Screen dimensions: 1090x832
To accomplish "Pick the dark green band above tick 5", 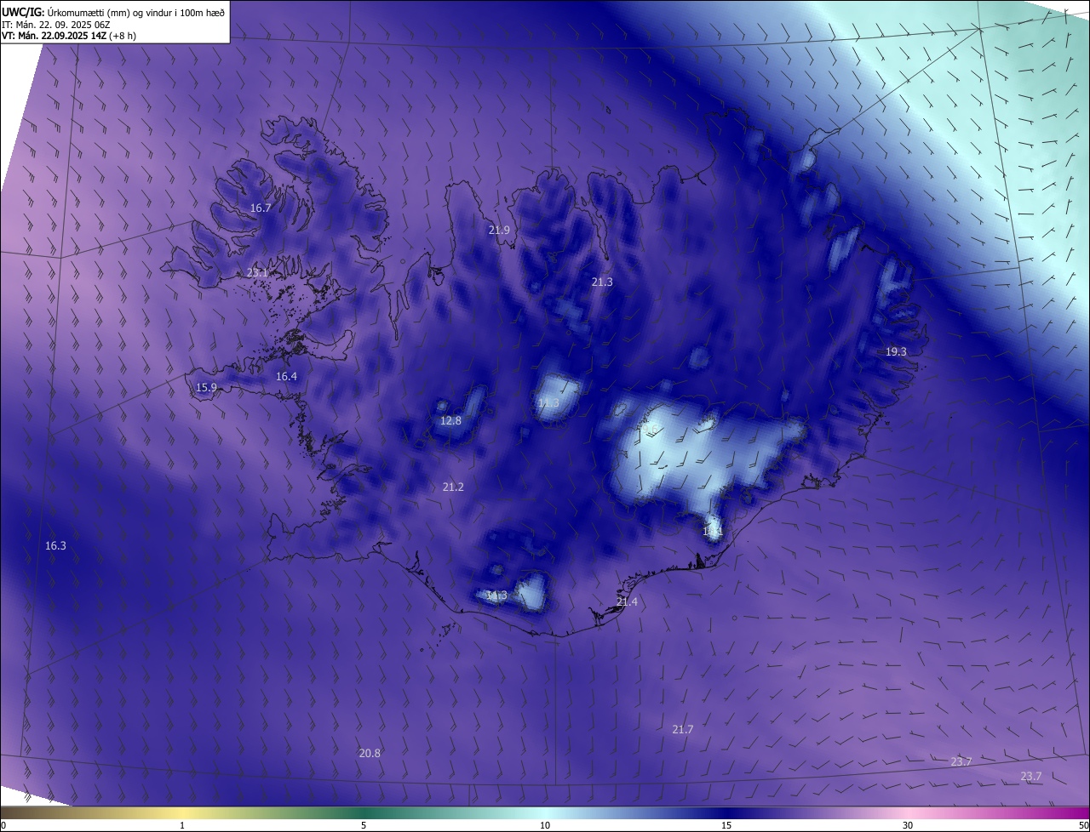I will [x=364, y=812].
